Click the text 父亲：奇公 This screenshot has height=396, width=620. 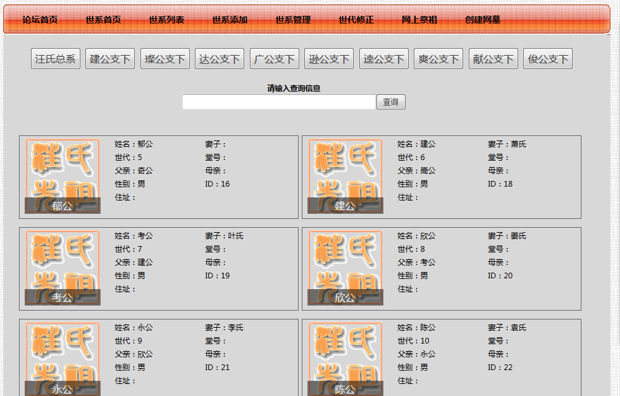coord(133,171)
